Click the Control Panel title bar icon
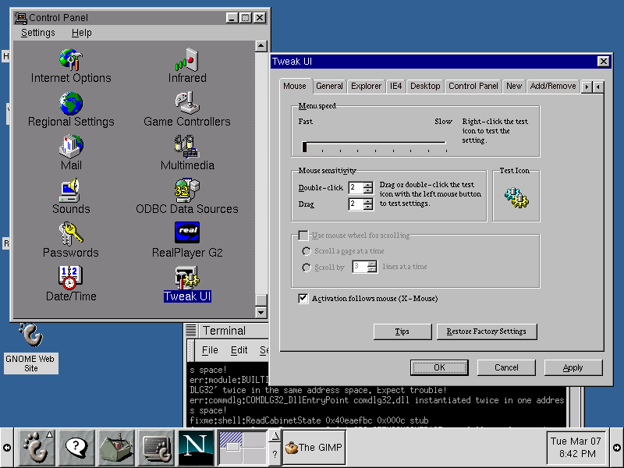The height and width of the screenshot is (468, 624). point(21,18)
